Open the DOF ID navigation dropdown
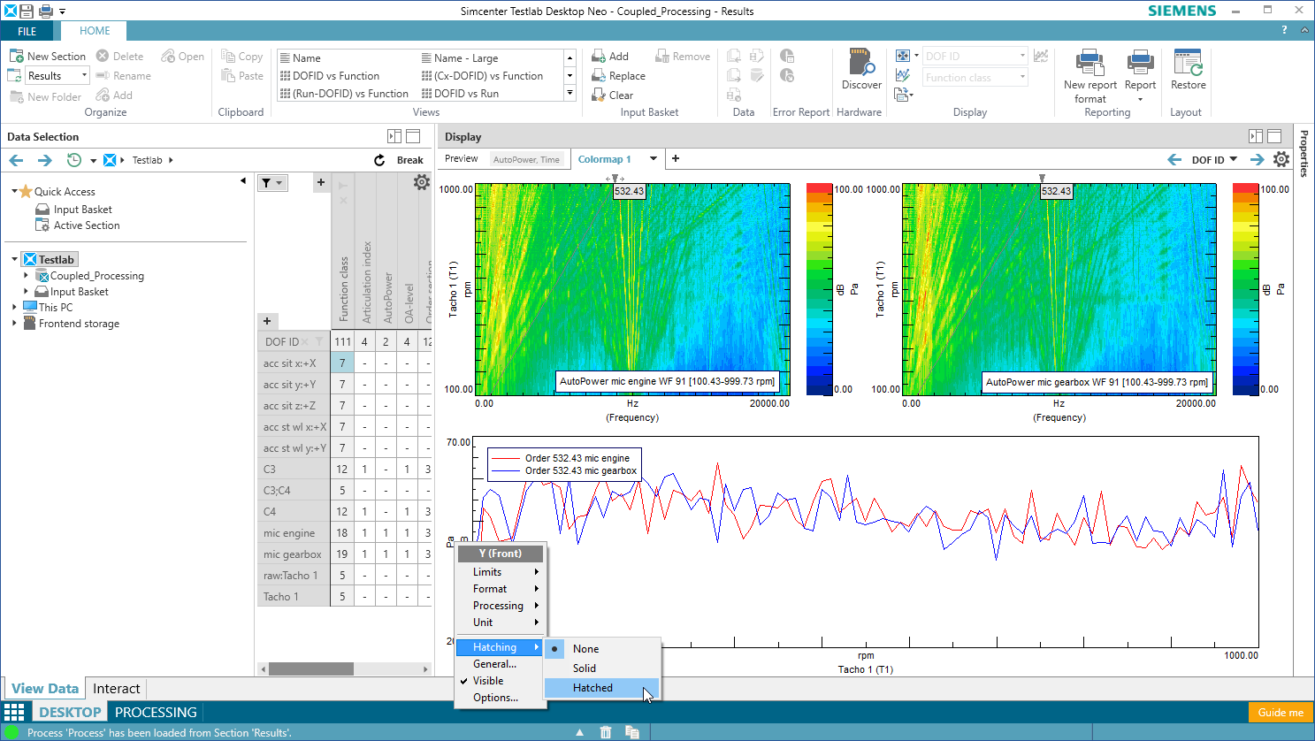The height and width of the screenshot is (741, 1315). (x=1234, y=159)
